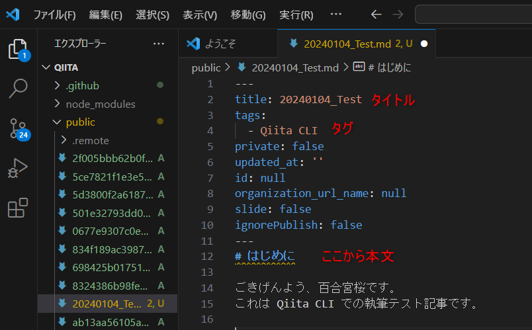The height and width of the screenshot is (330, 532).
Task: Click the private: false line
Action: [x=279, y=146]
